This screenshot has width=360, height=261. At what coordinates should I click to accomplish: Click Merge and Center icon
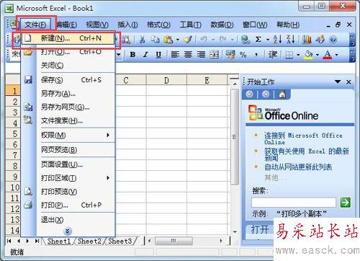click(215, 55)
